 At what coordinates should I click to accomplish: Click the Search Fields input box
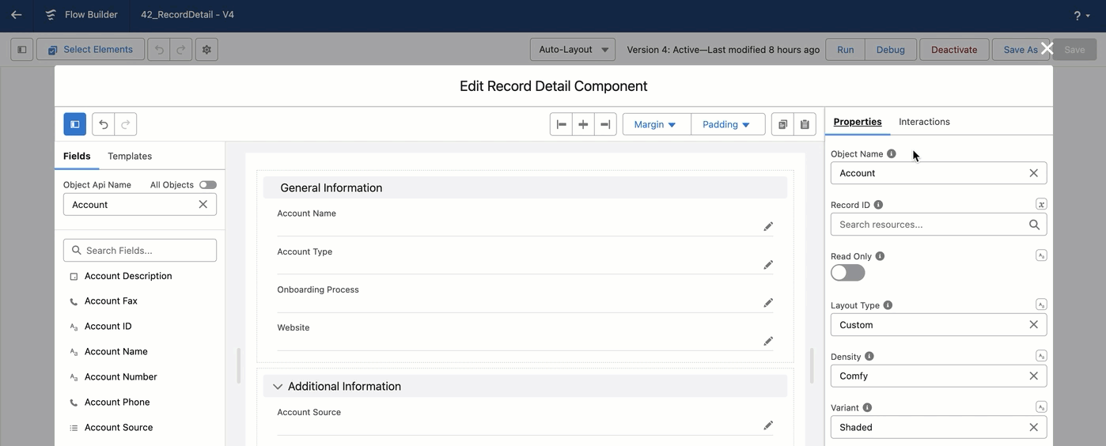click(140, 250)
